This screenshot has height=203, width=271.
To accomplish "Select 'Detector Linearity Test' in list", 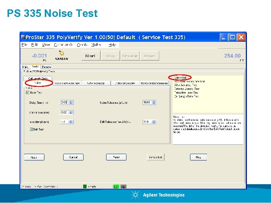I will tap(187, 89).
